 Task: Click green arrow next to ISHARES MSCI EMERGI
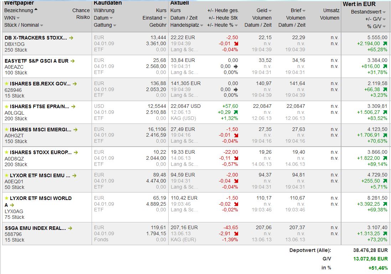[75, 130]
